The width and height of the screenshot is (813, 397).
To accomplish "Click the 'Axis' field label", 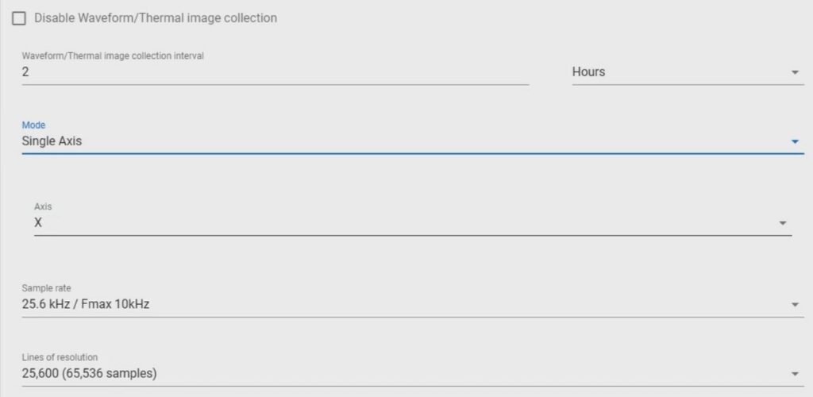I will (43, 206).
